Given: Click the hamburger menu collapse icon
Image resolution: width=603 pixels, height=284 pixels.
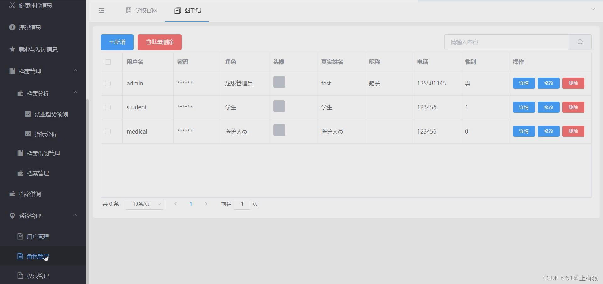Looking at the screenshot, I should 102,10.
